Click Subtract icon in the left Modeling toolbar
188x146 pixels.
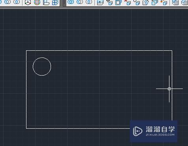point(8,2)
